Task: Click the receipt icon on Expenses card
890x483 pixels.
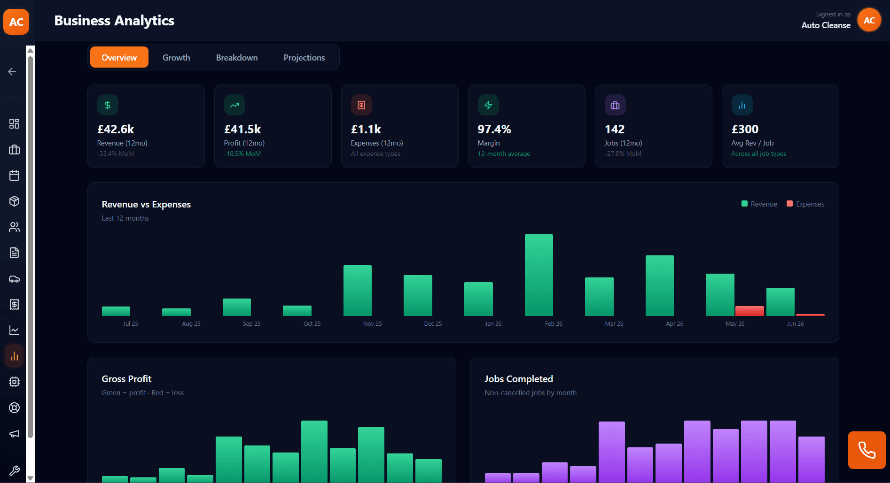Action: coord(361,105)
